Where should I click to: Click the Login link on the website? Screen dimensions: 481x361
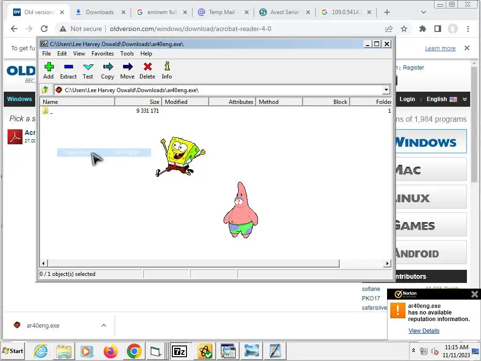[x=407, y=99]
